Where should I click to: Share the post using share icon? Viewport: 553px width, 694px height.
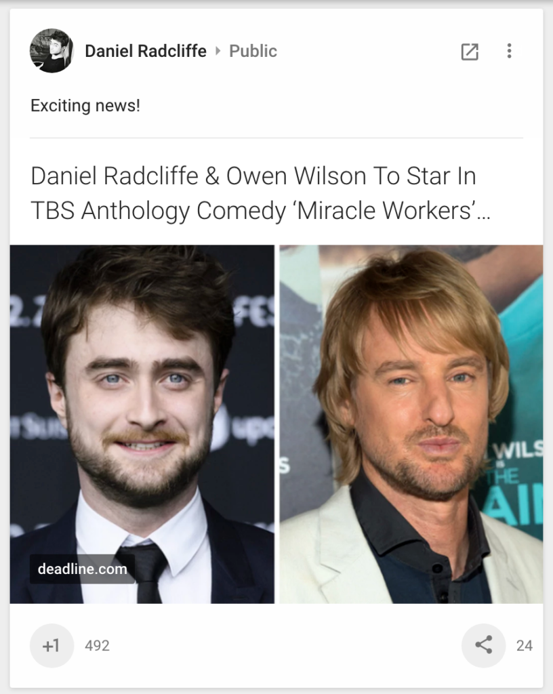pos(483,645)
